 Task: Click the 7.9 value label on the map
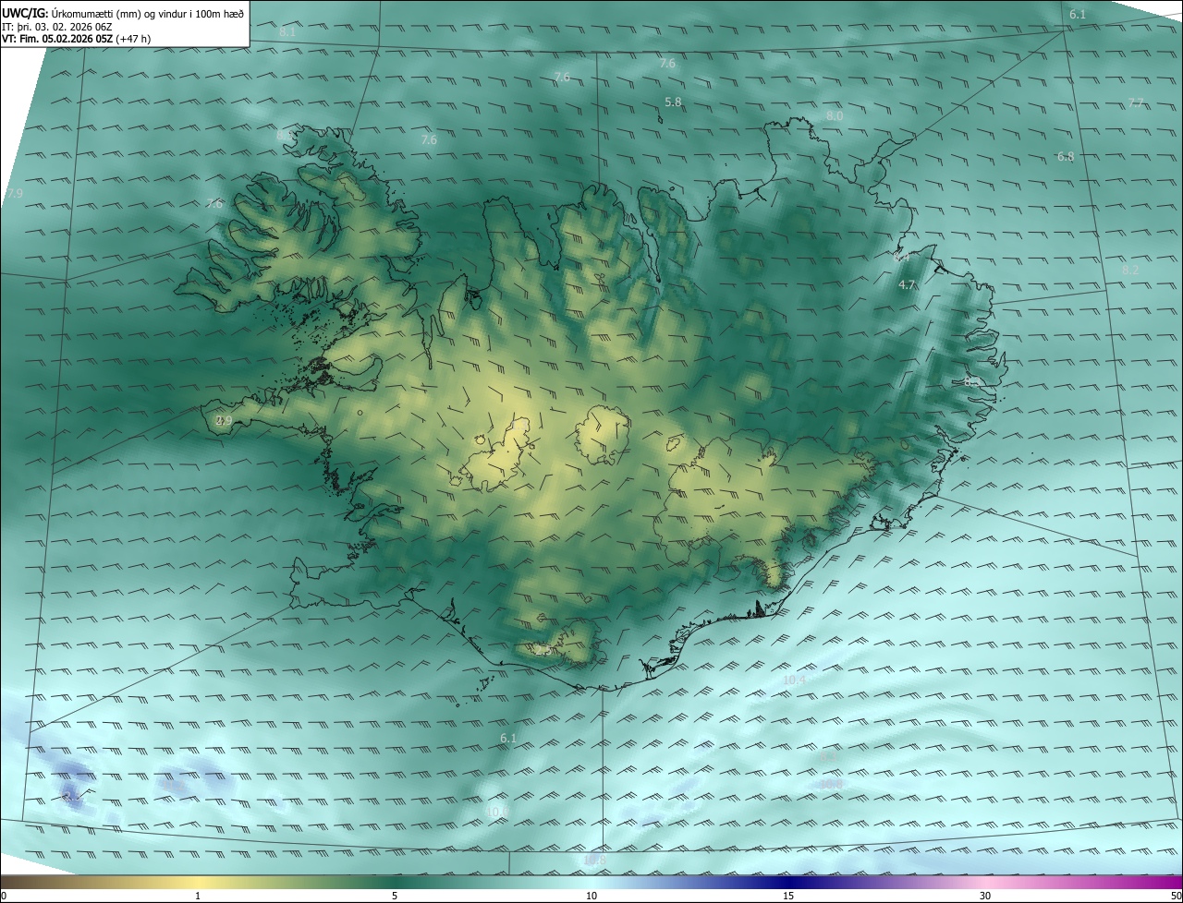point(15,194)
